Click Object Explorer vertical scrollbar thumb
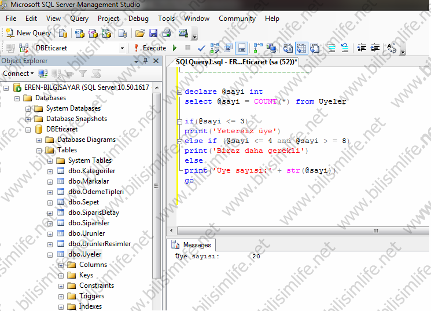The image size is (431, 311). (156, 186)
